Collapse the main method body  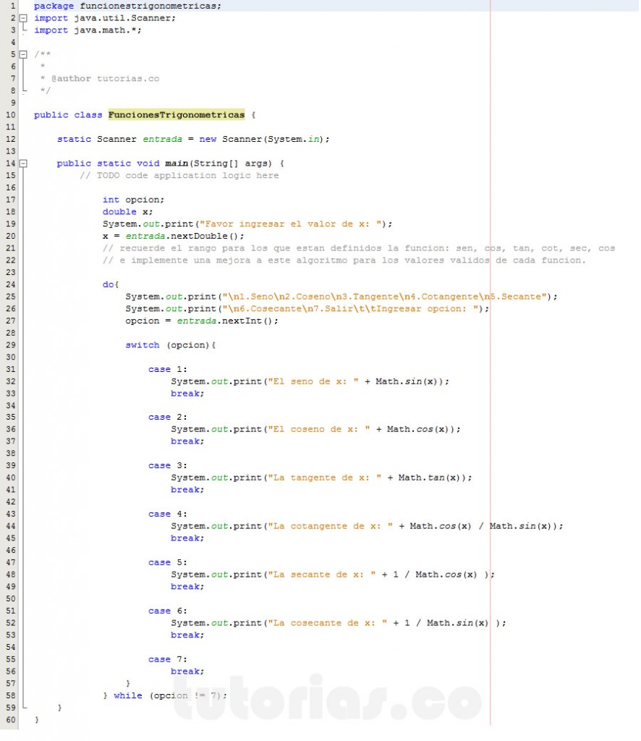tap(22, 163)
